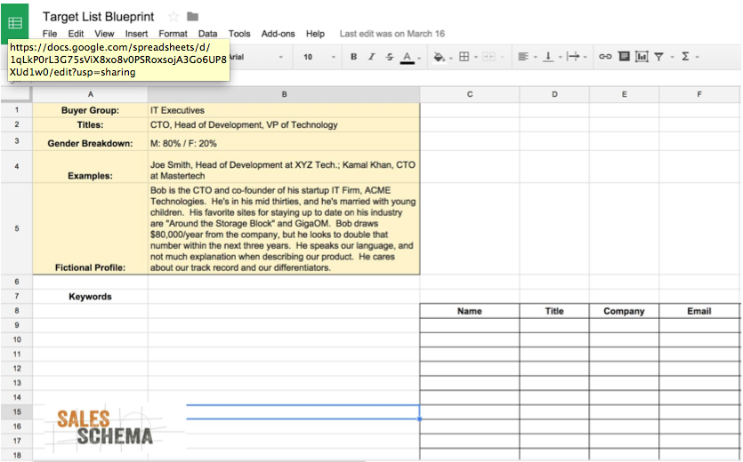Select the 'Title' table header cell

click(x=554, y=311)
